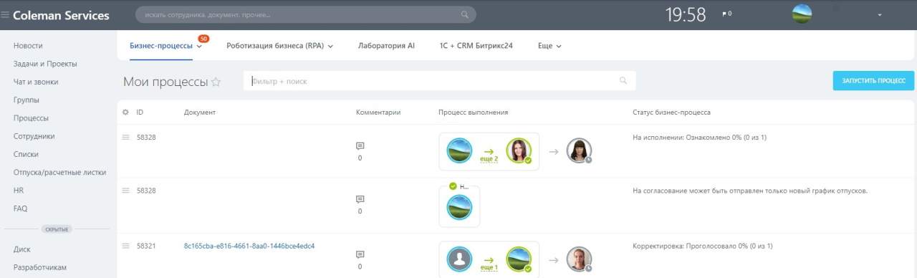Viewport: 917px width, 278px height.
Task: Show the 'еще 1' additional participants
Action: 489,267
